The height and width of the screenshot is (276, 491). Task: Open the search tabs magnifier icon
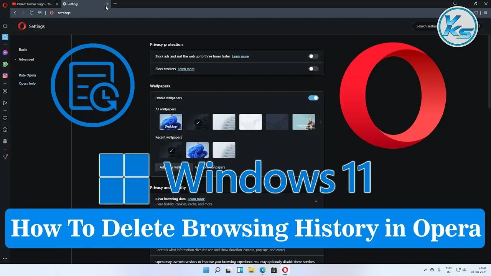tap(455, 4)
